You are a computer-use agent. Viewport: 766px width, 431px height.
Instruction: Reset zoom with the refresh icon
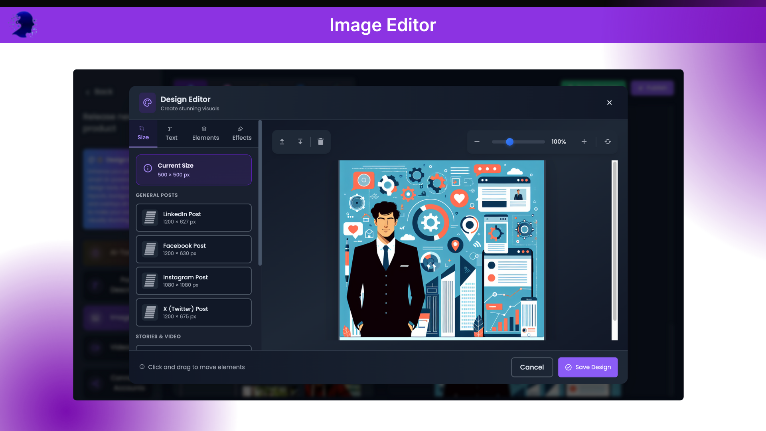click(x=608, y=142)
